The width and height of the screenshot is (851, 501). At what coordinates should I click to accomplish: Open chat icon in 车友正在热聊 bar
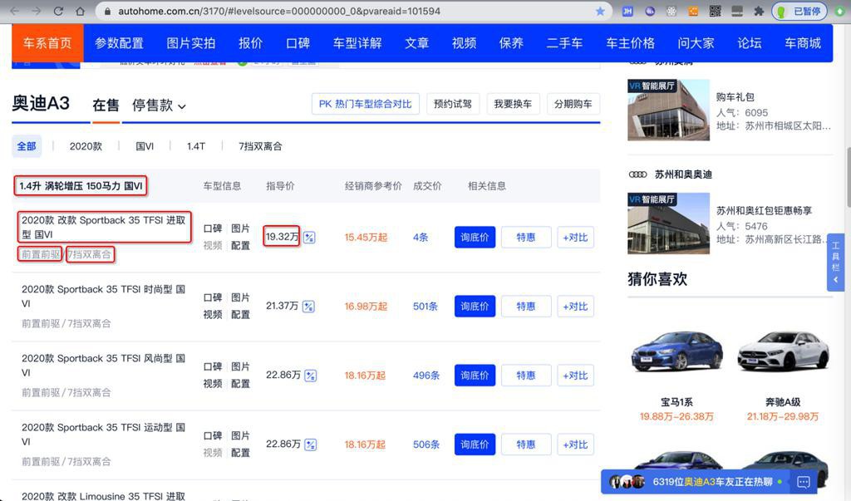click(x=804, y=481)
